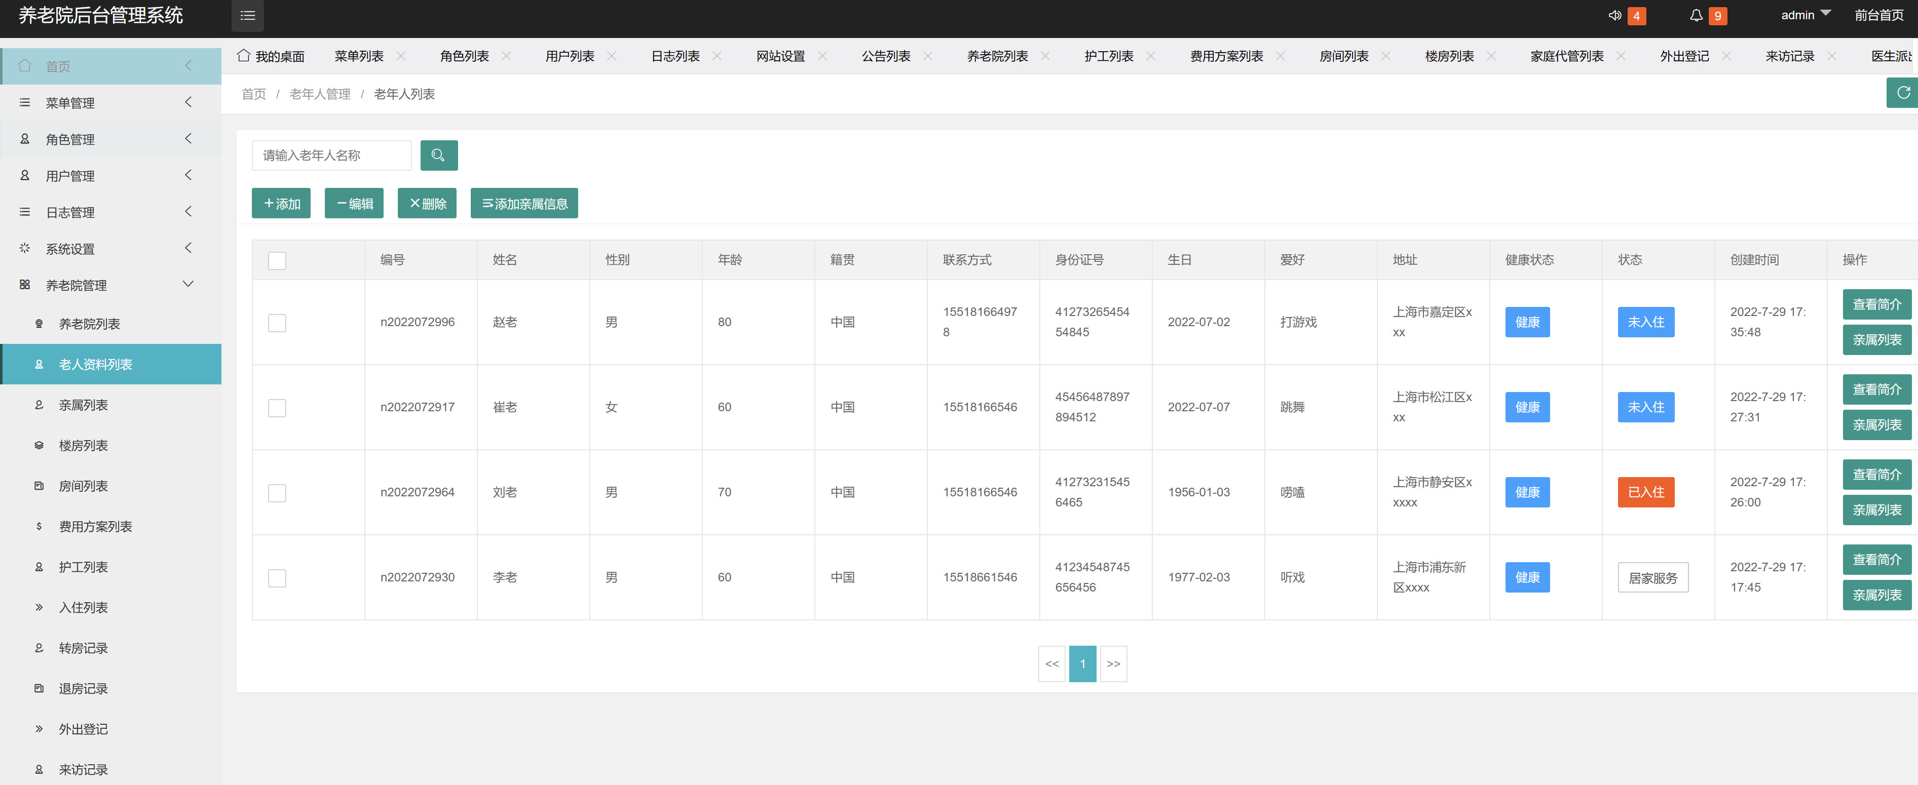Open the sound notifications showing badge 4
The width and height of the screenshot is (1918, 785).
[1626, 15]
